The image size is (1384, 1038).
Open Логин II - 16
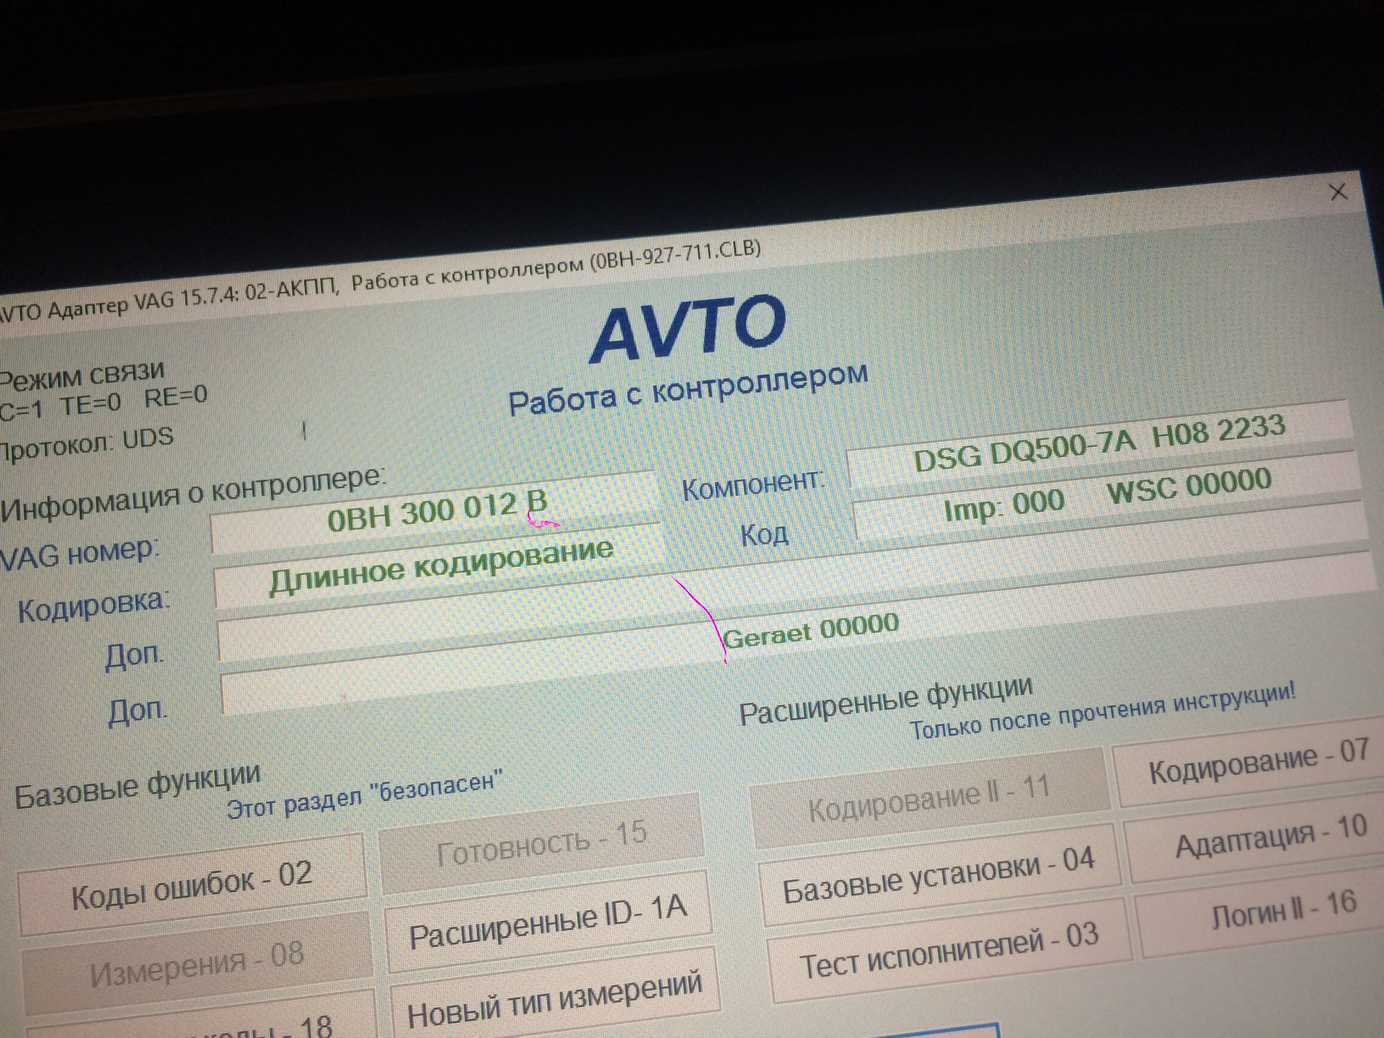[1283, 913]
